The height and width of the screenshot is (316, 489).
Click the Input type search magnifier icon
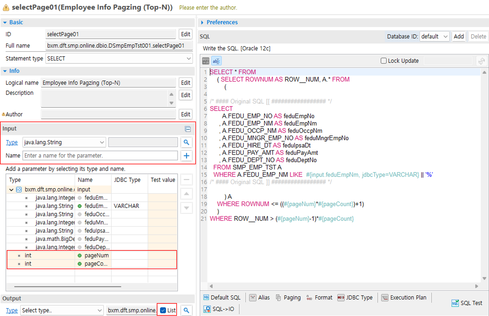pos(186,142)
